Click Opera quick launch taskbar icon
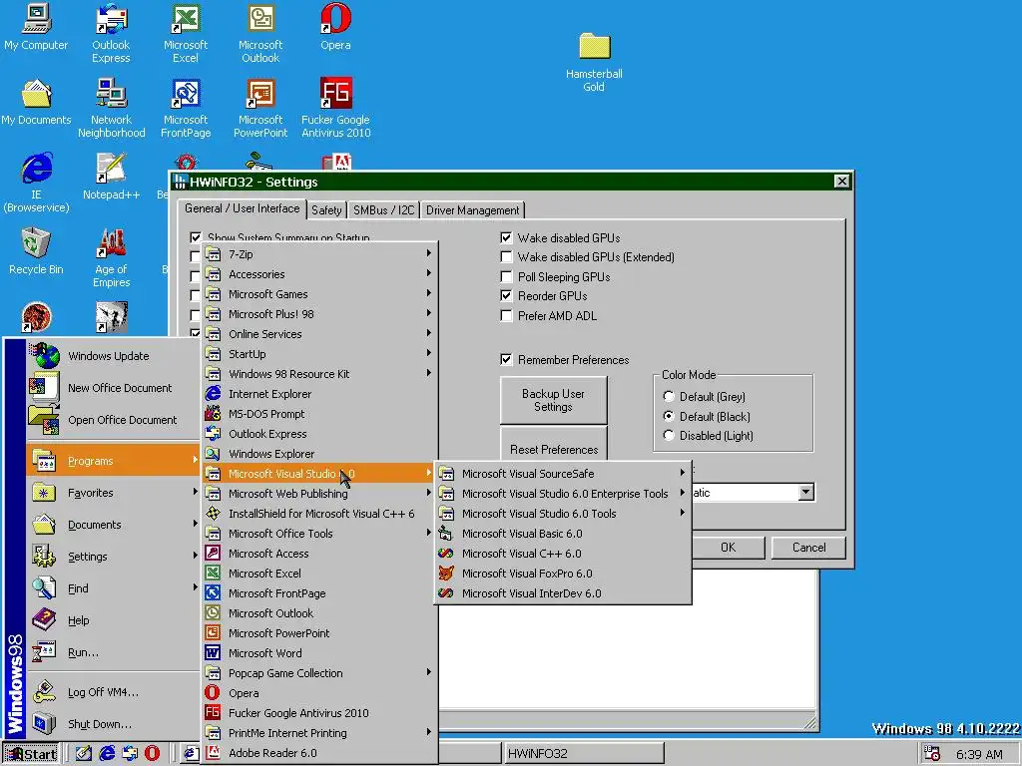The height and width of the screenshot is (766, 1022). pyautogui.click(x=152, y=753)
